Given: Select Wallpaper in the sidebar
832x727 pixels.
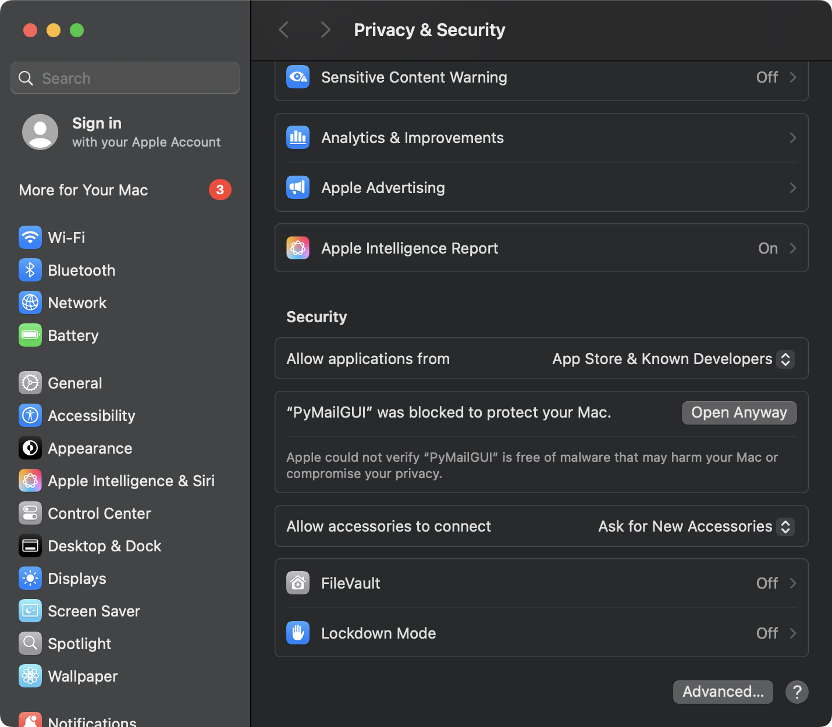Looking at the screenshot, I should click(x=125, y=676).
